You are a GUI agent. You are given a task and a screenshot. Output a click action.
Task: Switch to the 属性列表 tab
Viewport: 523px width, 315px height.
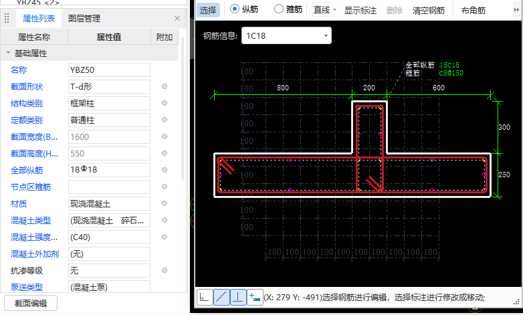click(x=39, y=18)
